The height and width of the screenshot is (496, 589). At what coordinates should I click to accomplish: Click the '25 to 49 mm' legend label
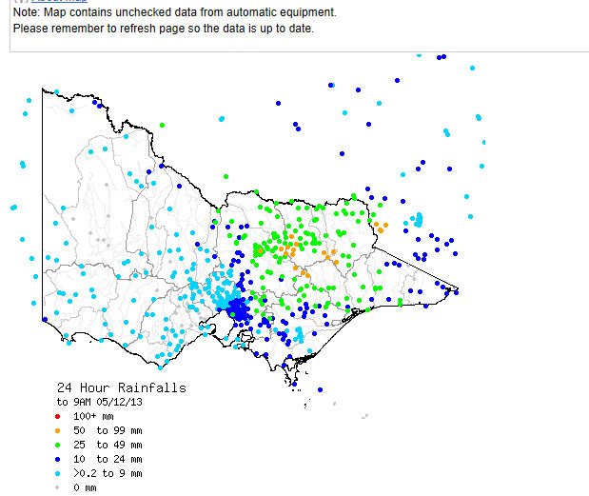tap(108, 445)
